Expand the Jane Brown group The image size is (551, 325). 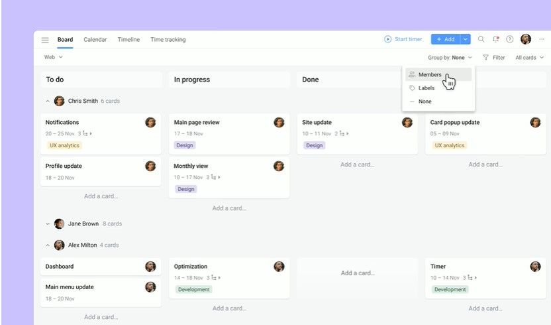click(x=48, y=224)
